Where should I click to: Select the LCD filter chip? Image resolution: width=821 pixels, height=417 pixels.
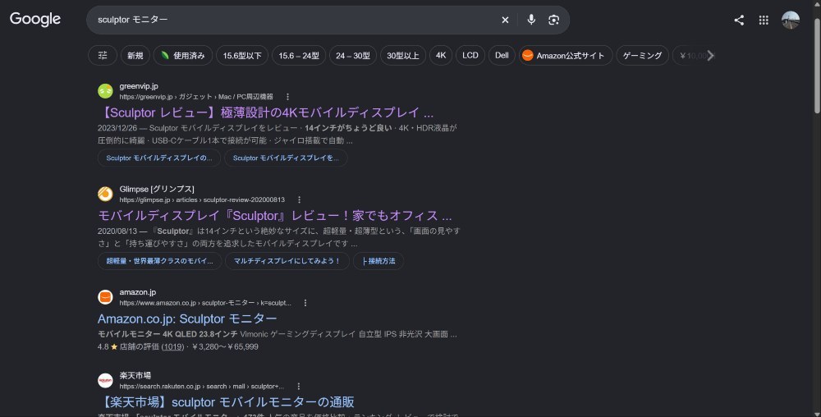tap(470, 56)
